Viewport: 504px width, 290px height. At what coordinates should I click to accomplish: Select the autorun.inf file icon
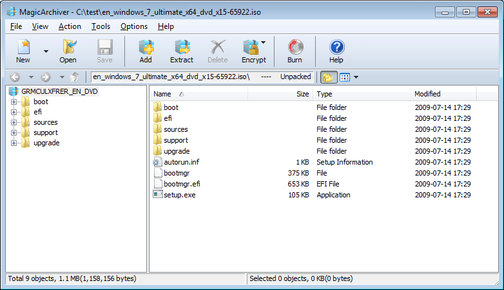[x=157, y=161]
